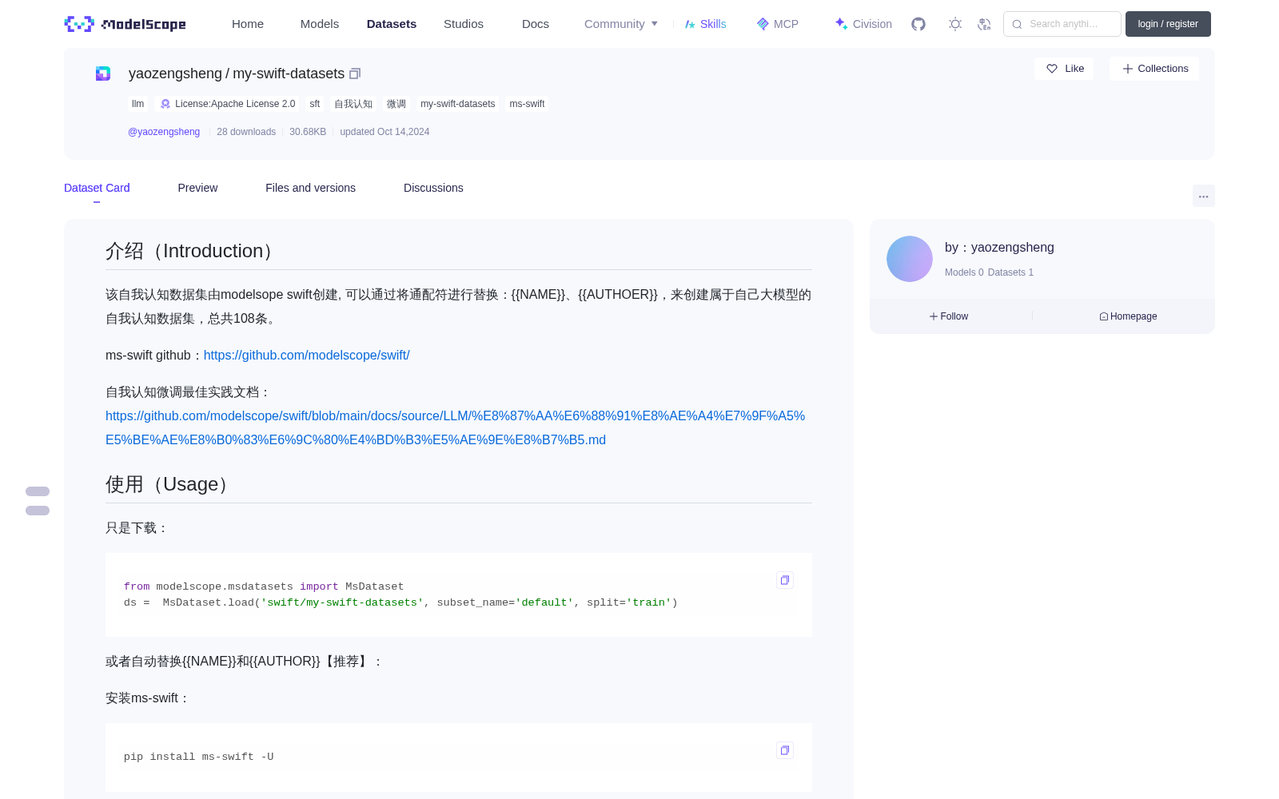
Task: Click the 使用（Usage） heading
Action: (x=170, y=484)
